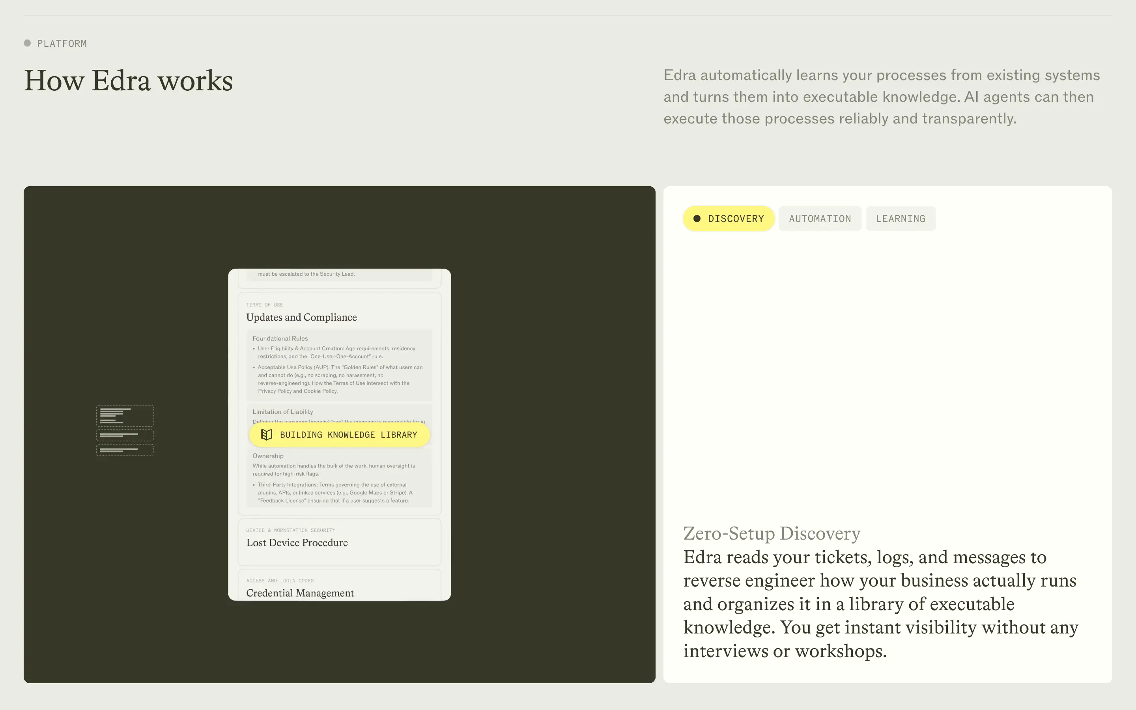Click the book icon in yellow badge

tap(267, 435)
